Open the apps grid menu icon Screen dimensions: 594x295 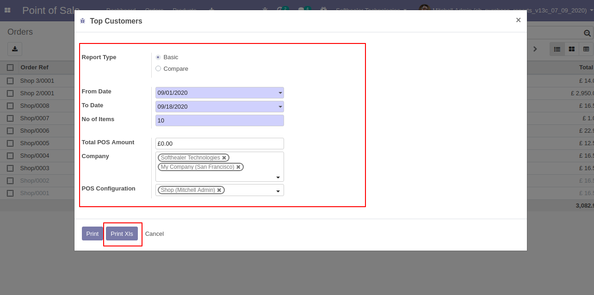coord(7,10)
